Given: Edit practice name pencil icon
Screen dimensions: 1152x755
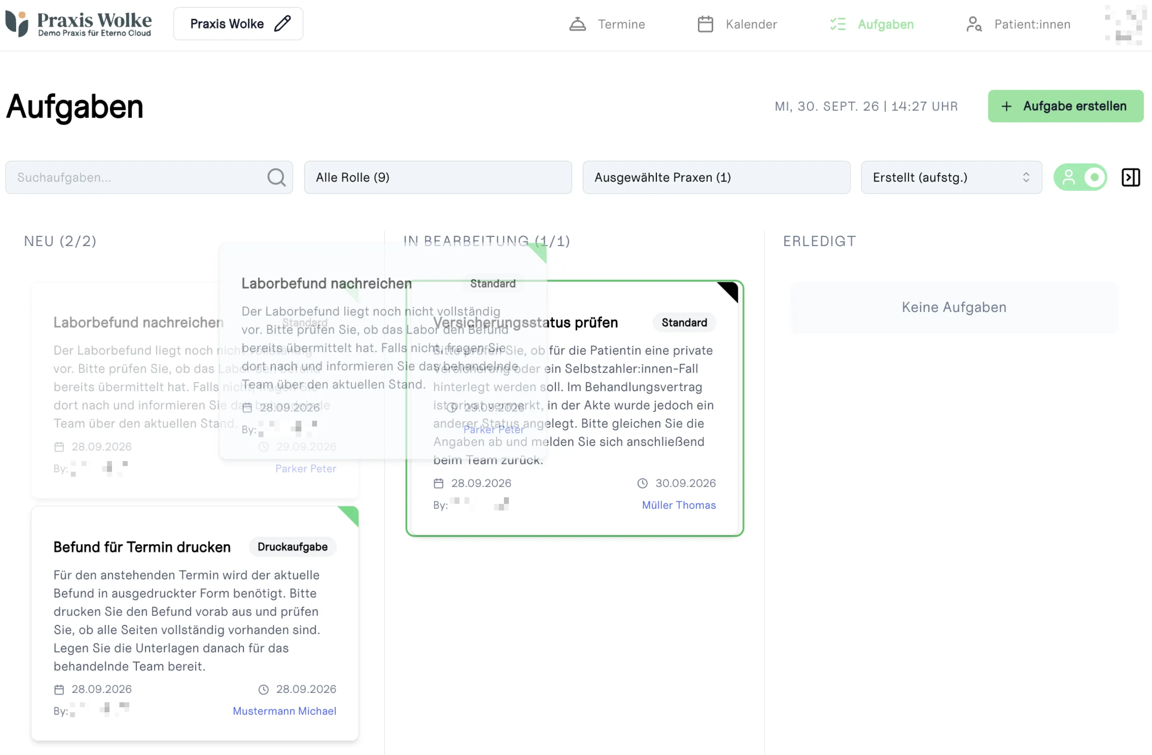Looking at the screenshot, I should [x=282, y=24].
